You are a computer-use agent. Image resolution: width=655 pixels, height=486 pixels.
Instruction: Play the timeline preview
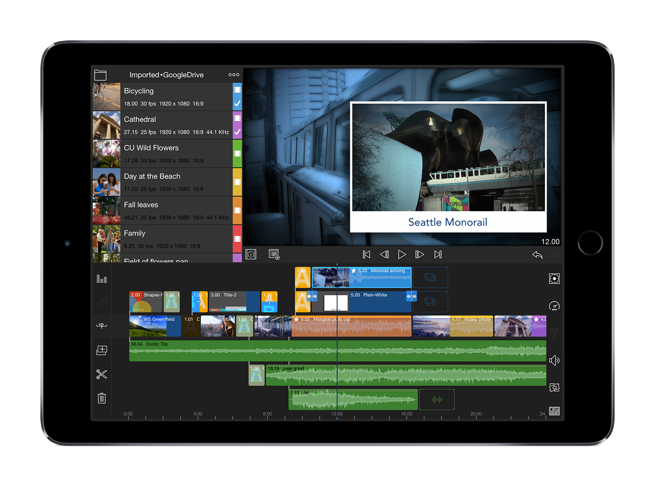402,254
